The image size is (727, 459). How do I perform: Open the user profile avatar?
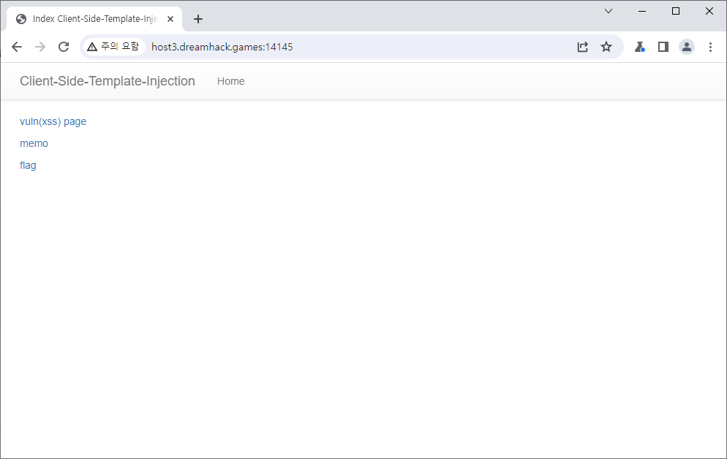[687, 47]
